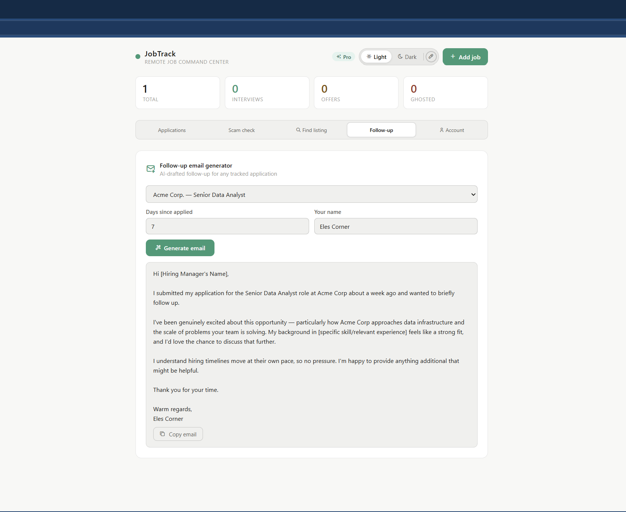
Task: Click the envelope icon of Follow-up email generator
Action: pyautogui.click(x=151, y=169)
